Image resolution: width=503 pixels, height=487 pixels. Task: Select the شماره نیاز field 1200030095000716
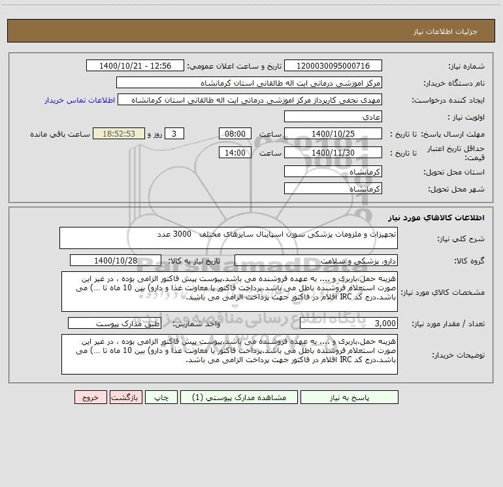click(333, 66)
